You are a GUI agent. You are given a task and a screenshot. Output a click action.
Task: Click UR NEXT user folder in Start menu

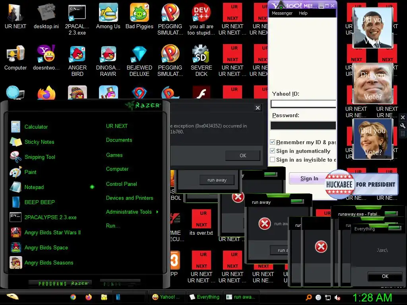tap(117, 126)
